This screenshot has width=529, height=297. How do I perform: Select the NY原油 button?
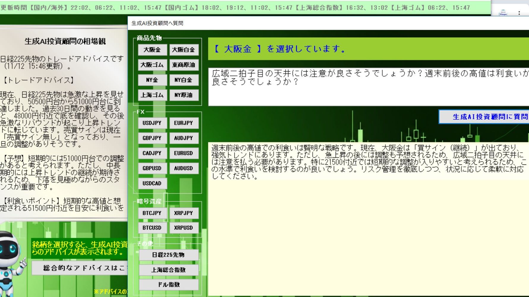(184, 95)
